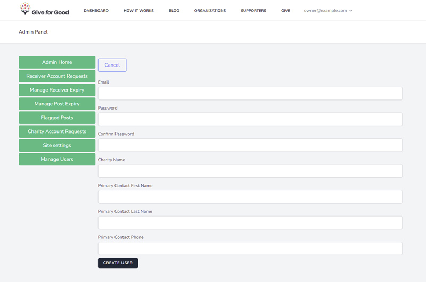The width and height of the screenshot is (426, 282).
Task: Select the Primary Contact First Name field
Action: click(x=250, y=197)
